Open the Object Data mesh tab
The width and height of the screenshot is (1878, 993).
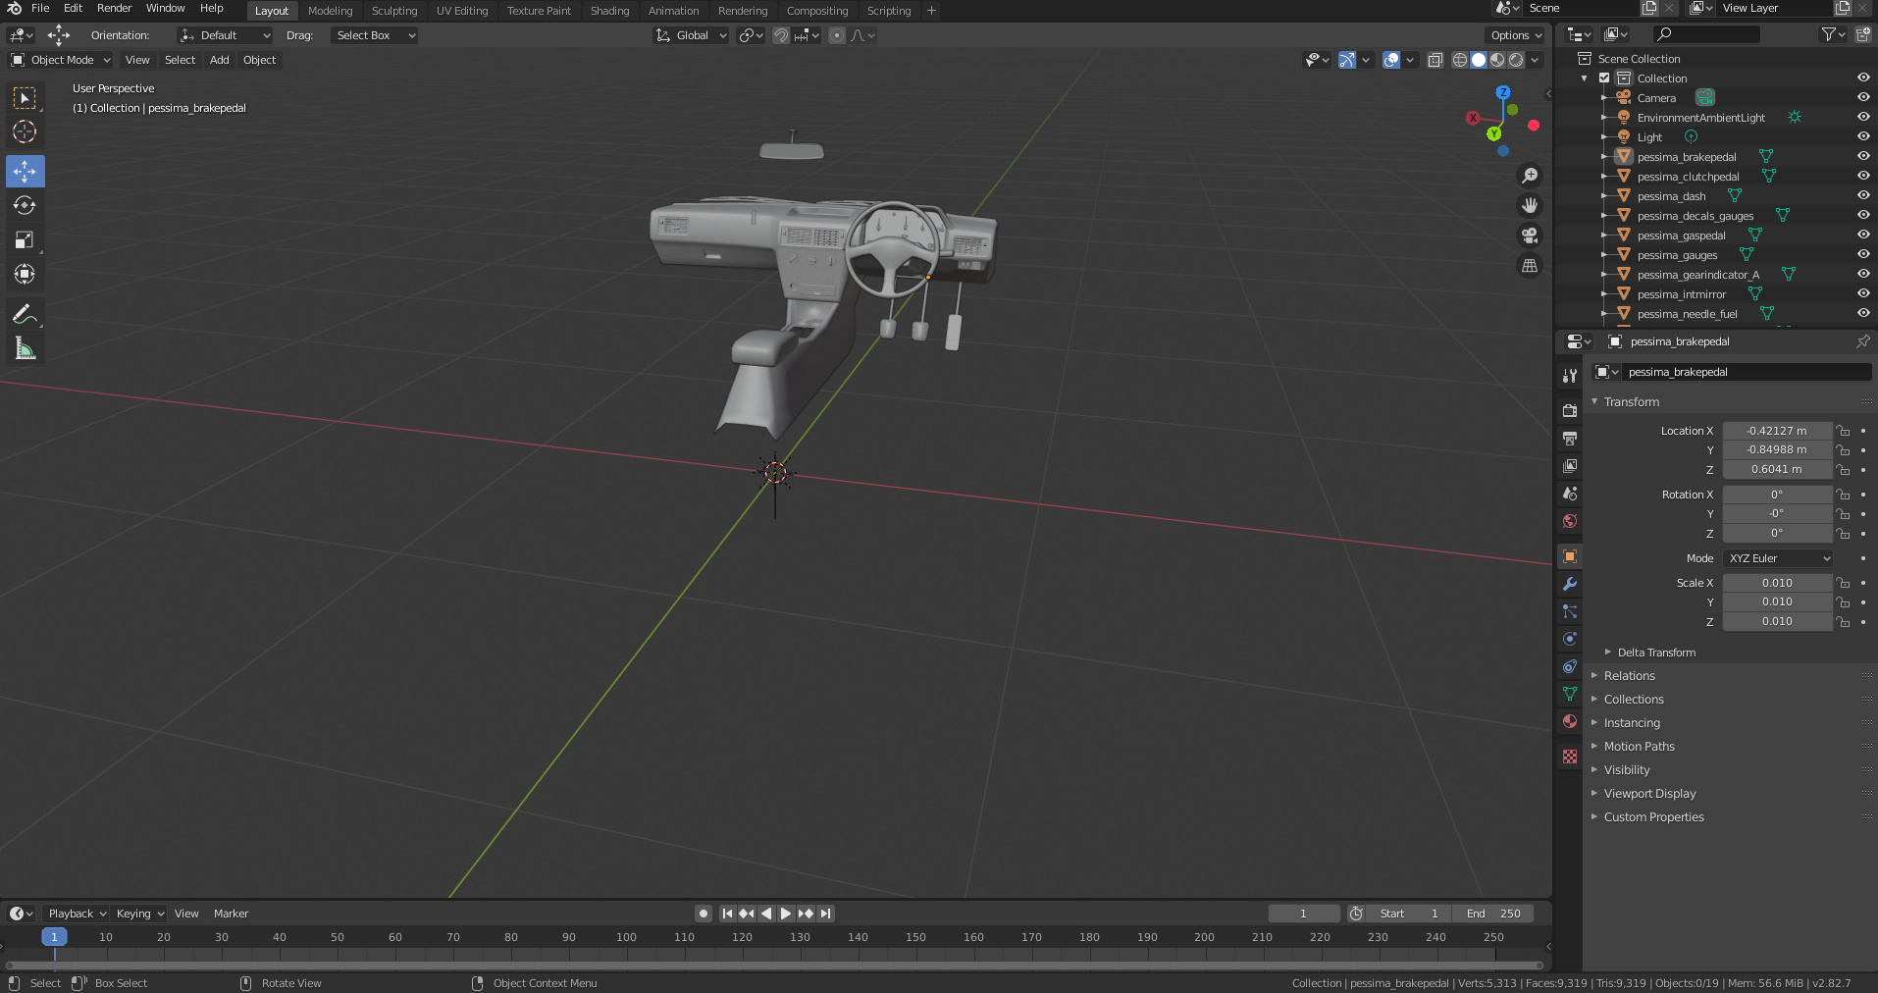pyautogui.click(x=1570, y=694)
